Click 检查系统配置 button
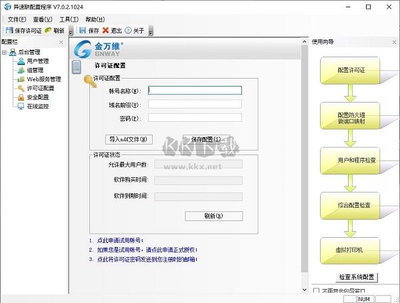The image size is (400, 303). pyautogui.click(x=357, y=277)
